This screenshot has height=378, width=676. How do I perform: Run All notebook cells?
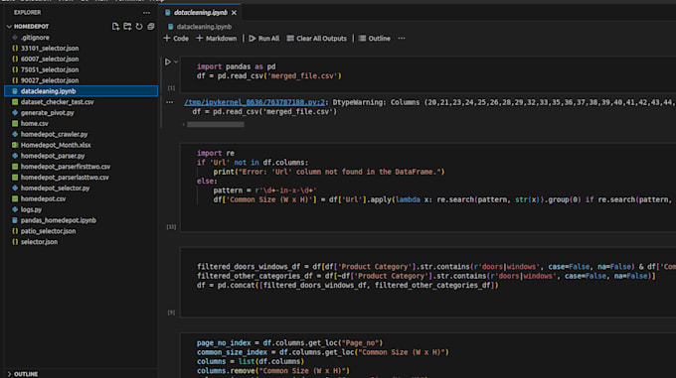point(264,39)
